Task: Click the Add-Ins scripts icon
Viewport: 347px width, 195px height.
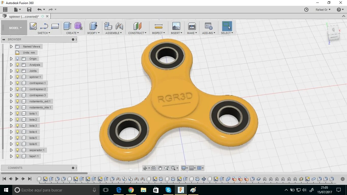Action: (x=209, y=26)
